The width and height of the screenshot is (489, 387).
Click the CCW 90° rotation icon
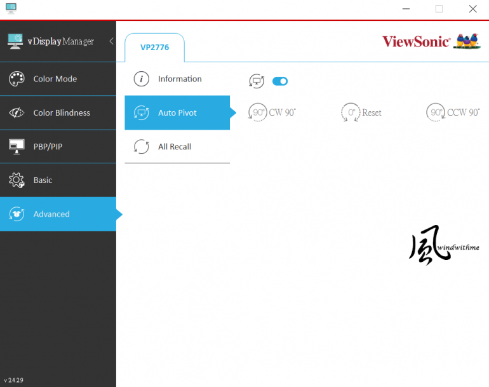(436, 112)
